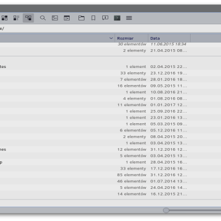Switch to Compact view mode
This screenshot has width=221, height=221.
(x=16, y=18)
